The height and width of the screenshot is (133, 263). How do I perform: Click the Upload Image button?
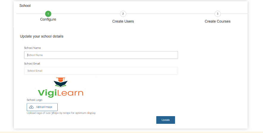(42, 107)
